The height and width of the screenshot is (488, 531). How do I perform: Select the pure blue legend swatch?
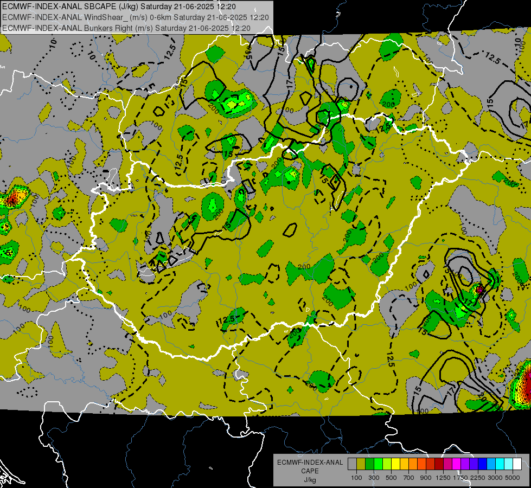[483, 464]
